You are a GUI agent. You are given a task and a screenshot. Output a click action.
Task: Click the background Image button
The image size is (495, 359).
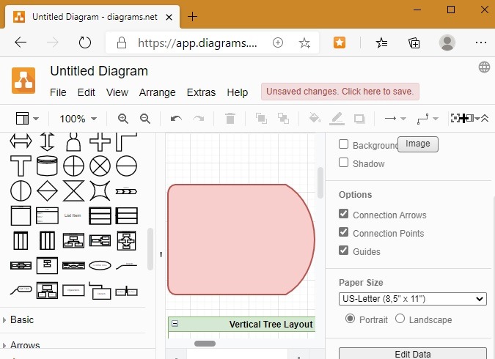(418, 144)
